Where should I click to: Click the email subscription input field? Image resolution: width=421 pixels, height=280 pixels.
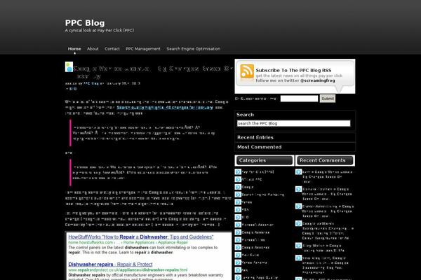(299, 99)
